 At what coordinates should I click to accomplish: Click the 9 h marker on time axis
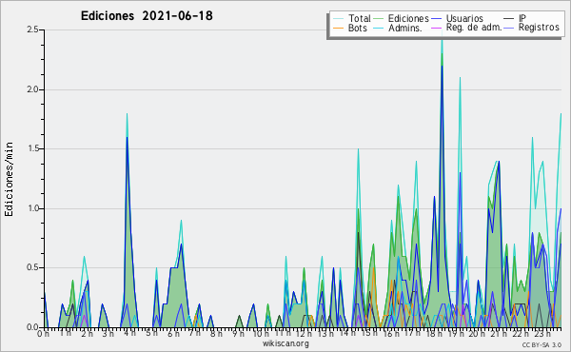(238, 333)
